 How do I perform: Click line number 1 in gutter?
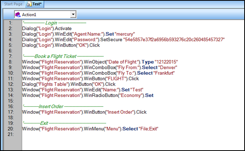11,23
